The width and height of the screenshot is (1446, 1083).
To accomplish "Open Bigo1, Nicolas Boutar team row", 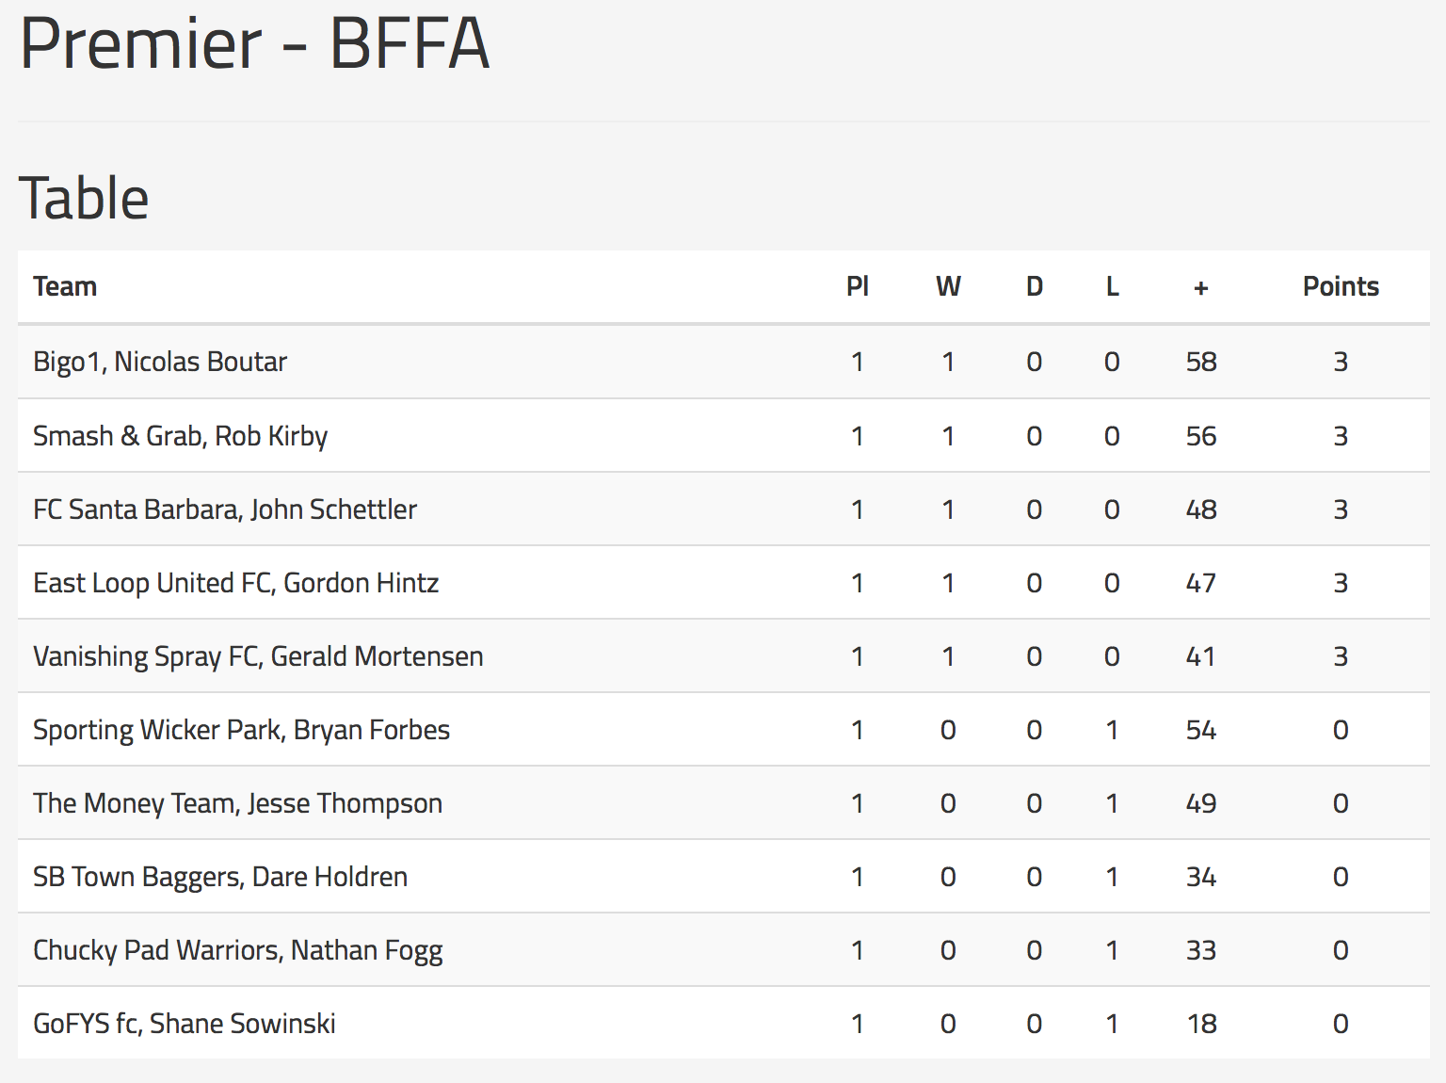I will pos(723,362).
